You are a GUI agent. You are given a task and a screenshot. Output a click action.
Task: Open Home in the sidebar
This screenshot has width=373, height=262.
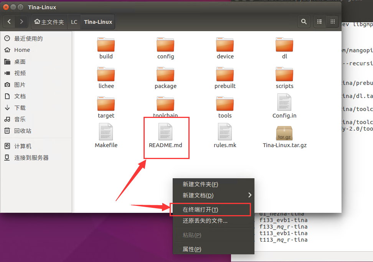point(36,50)
